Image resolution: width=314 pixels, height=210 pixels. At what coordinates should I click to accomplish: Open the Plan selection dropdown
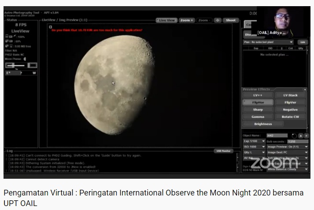tap(268, 42)
